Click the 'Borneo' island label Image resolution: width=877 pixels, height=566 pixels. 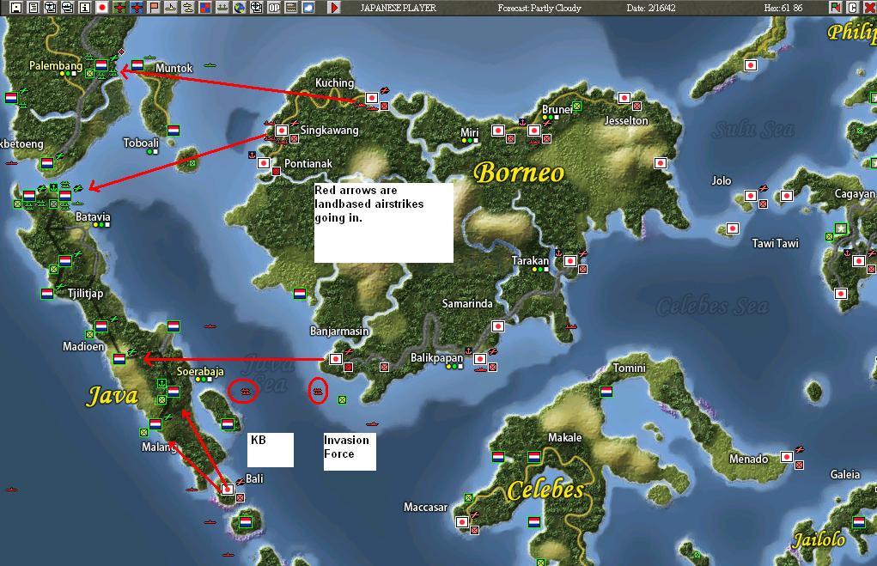(519, 173)
